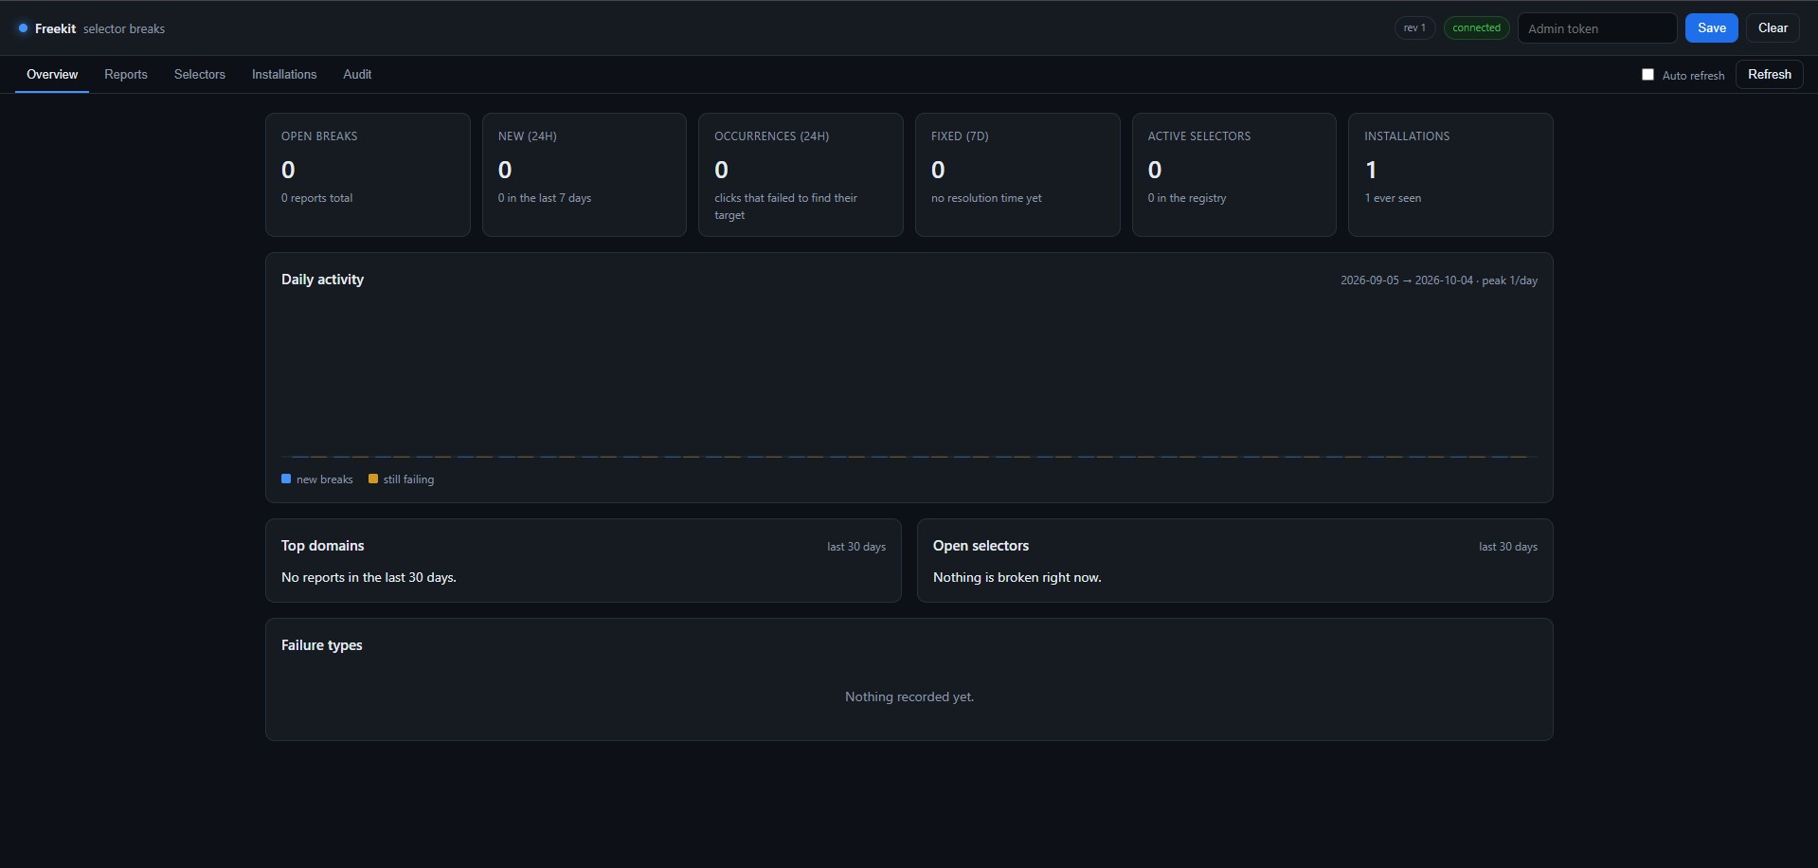Click the Open selectors heading
1818x868 pixels.
click(981, 546)
